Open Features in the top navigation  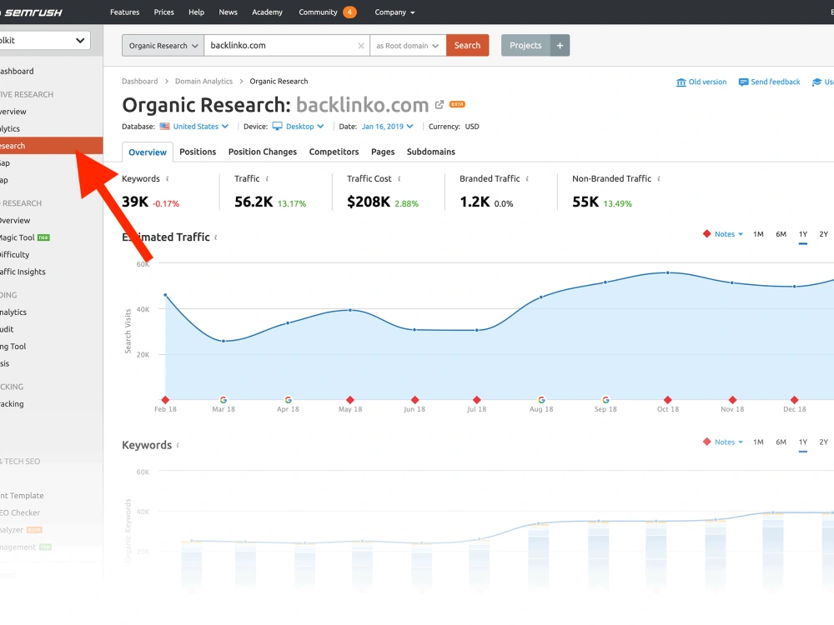[125, 12]
